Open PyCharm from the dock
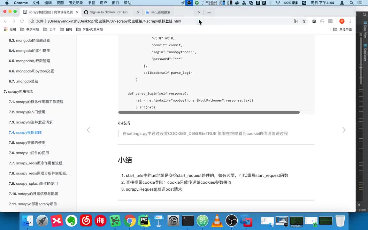The width and height of the screenshot is (368, 230). [144, 221]
